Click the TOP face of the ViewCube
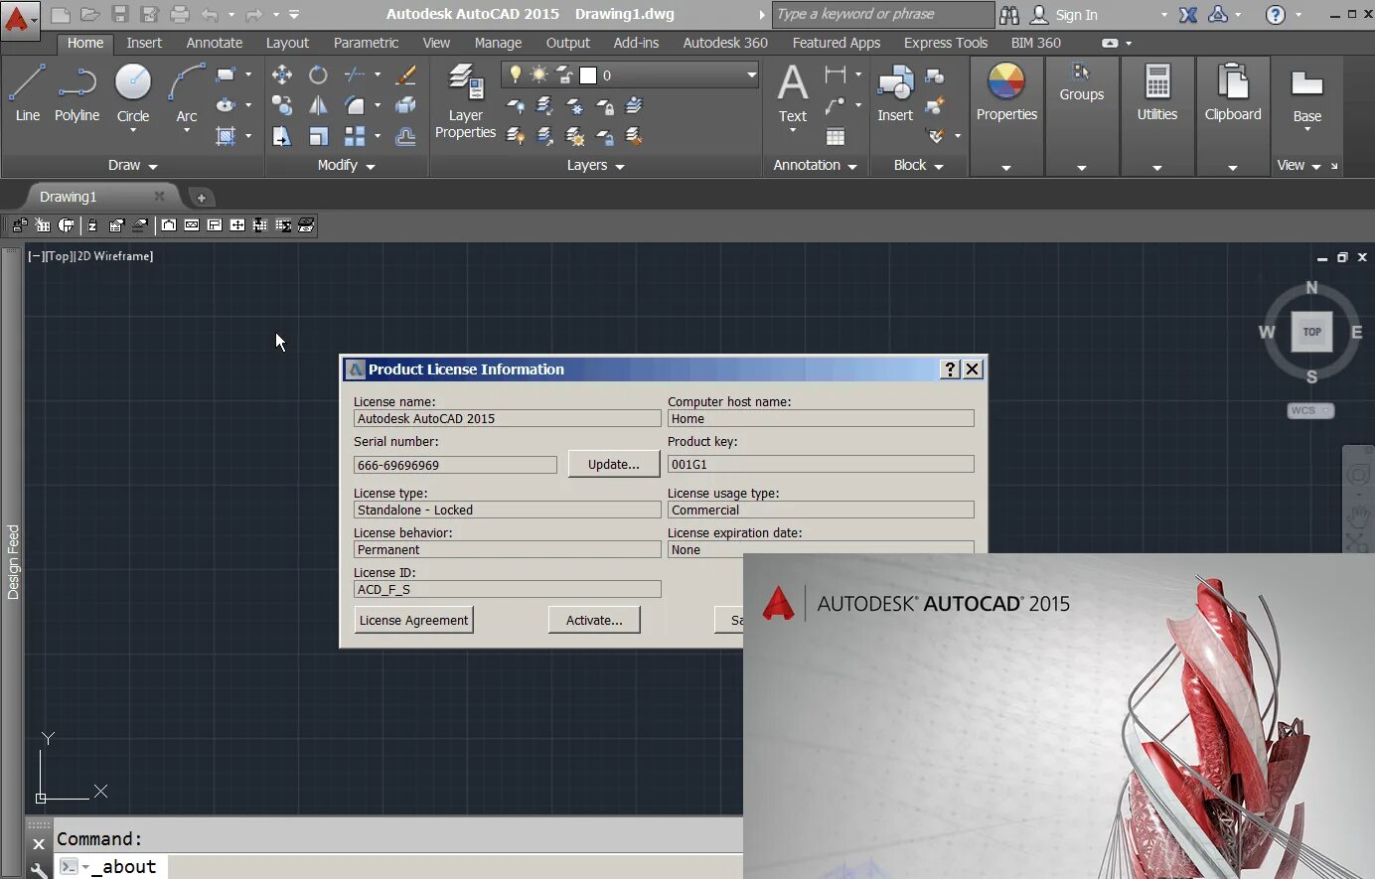 pyautogui.click(x=1312, y=332)
